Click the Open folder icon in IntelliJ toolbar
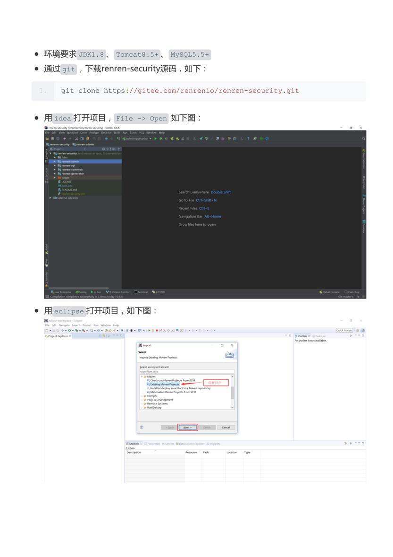Viewport: 393px width, 557px height. click(x=47, y=138)
